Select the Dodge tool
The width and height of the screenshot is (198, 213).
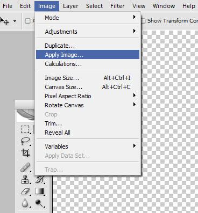pos(39,203)
